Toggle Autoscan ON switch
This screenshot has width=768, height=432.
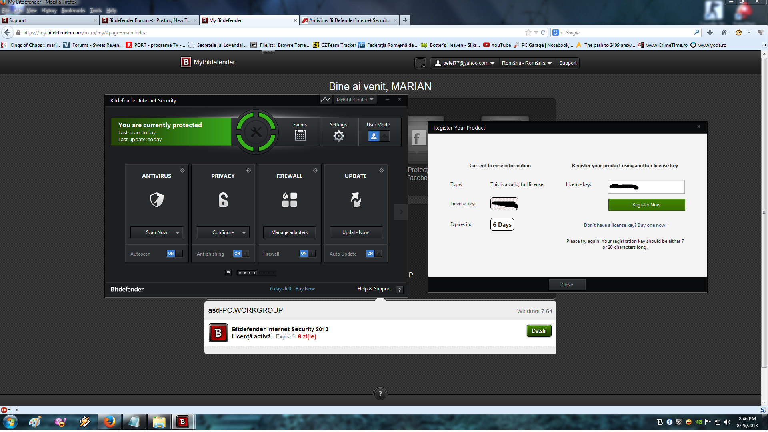[175, 254]
